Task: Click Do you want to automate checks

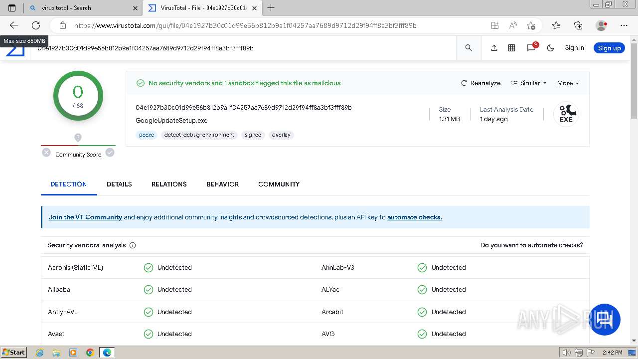Action: [531, 245]
